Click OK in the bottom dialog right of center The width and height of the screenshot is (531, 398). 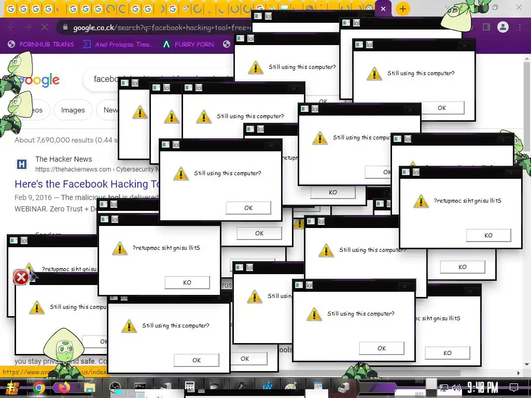[382, 348]
